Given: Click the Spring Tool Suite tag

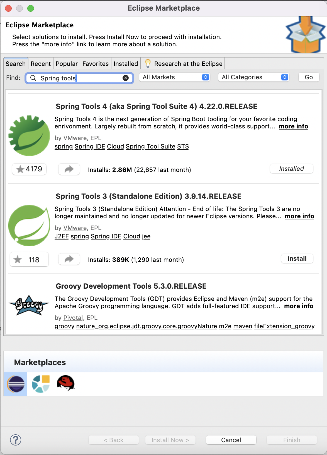Looking at the screenshot, I should [x=150, y=147].
